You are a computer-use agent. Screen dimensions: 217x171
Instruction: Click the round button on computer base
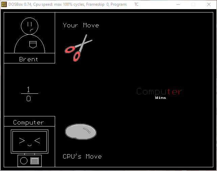(x=24, y=161)
